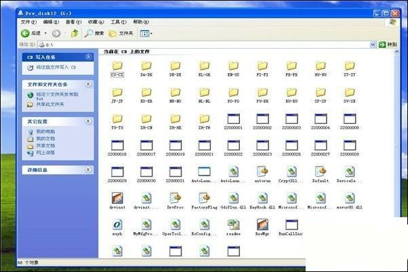This screenshot has width=408, height=272.
Task: Open the 工具(T) menu
Action: click(x=119, y=22)
